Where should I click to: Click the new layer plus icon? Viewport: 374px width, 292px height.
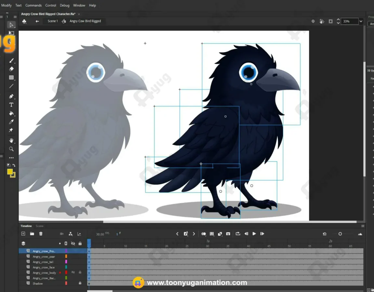click(x=23, y=234)
